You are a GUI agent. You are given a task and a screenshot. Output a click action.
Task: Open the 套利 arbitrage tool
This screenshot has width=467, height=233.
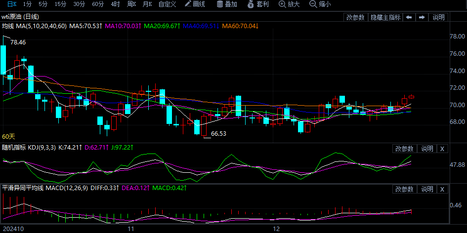coord(257,4)
